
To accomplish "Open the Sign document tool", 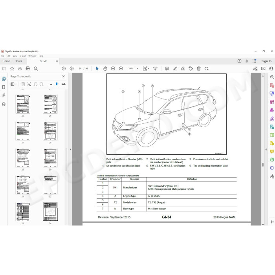I will click(183, 69).
